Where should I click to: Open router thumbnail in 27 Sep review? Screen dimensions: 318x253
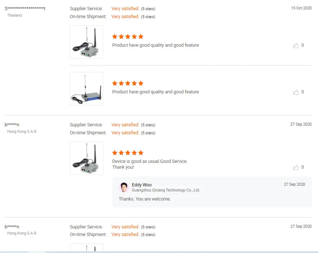87,158
